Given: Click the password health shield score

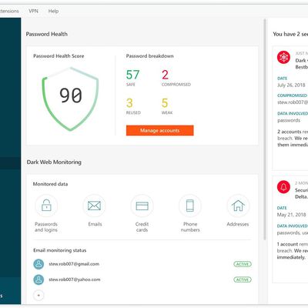Looking at the screenshot, I should tap(70, 99).
